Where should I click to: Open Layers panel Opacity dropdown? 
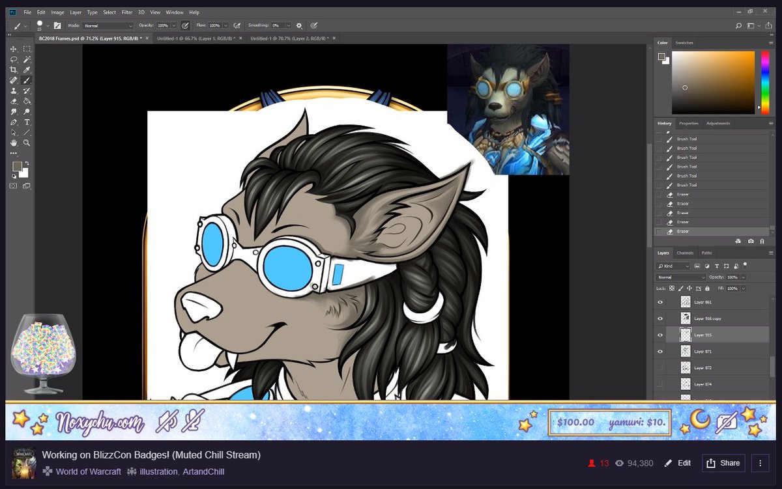point(743,277)
